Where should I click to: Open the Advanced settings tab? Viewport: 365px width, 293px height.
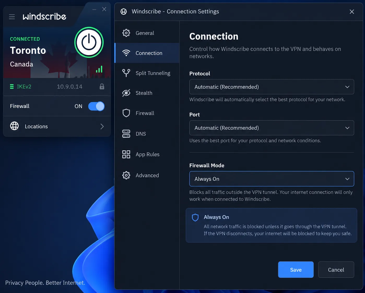[147, 175]
